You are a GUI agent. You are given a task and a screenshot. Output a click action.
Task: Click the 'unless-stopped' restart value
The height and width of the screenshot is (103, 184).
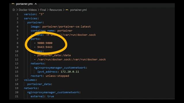(x=57, y=76)
